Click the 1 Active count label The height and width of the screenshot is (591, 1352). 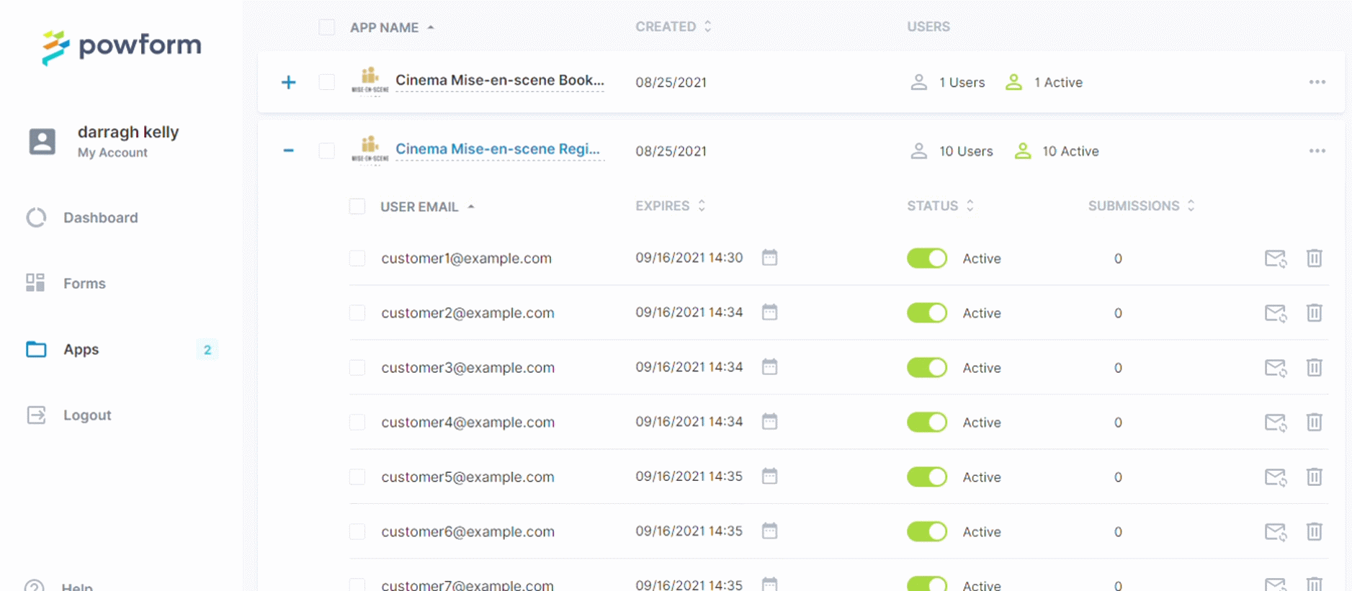click(x=1058, y=82)
